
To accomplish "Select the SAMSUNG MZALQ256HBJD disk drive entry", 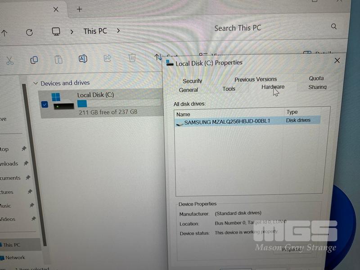I will 227,121.
